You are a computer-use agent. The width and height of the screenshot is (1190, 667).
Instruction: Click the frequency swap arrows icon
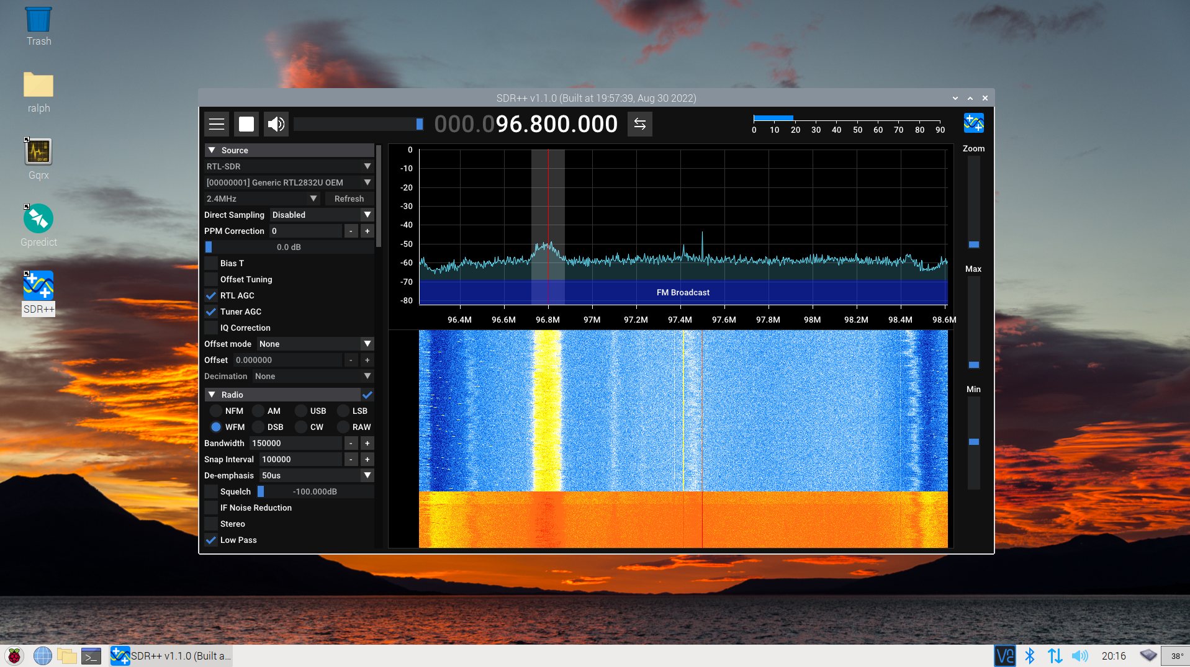[639, 124]
